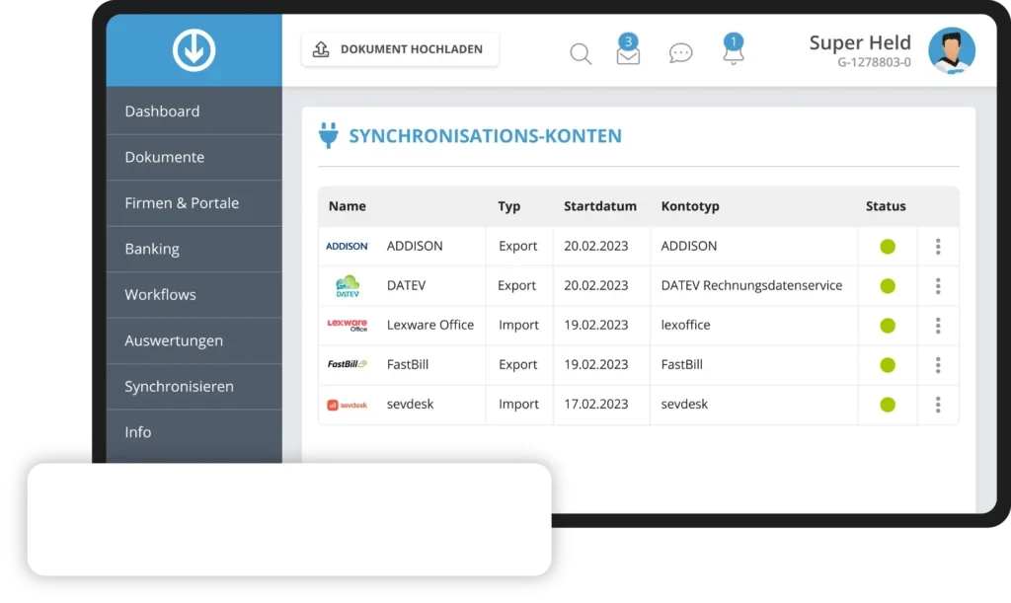Open the search magnifier icon

point(581,53)
